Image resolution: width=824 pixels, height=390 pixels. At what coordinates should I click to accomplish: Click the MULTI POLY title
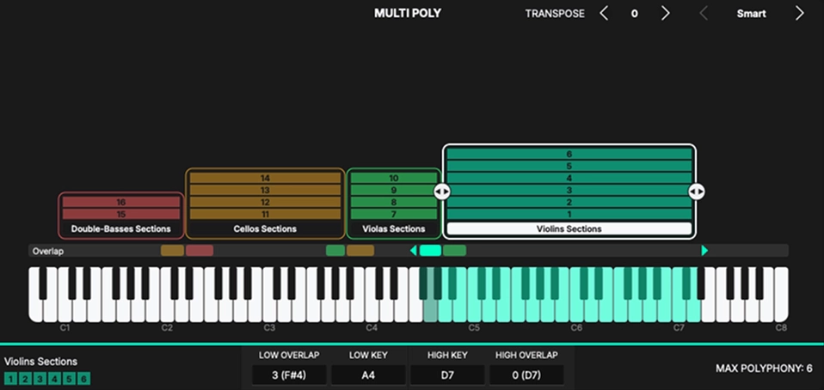[x=408, y=13]
